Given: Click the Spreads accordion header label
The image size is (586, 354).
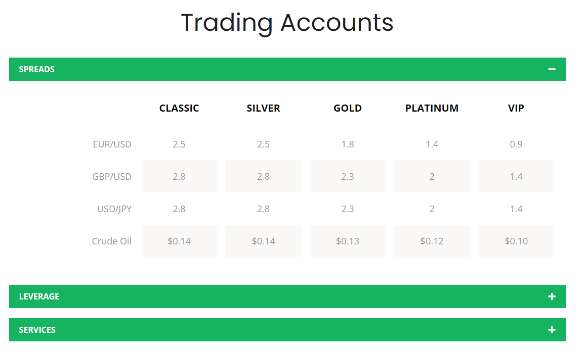Looking at the screenshot, I should (37, 69).
